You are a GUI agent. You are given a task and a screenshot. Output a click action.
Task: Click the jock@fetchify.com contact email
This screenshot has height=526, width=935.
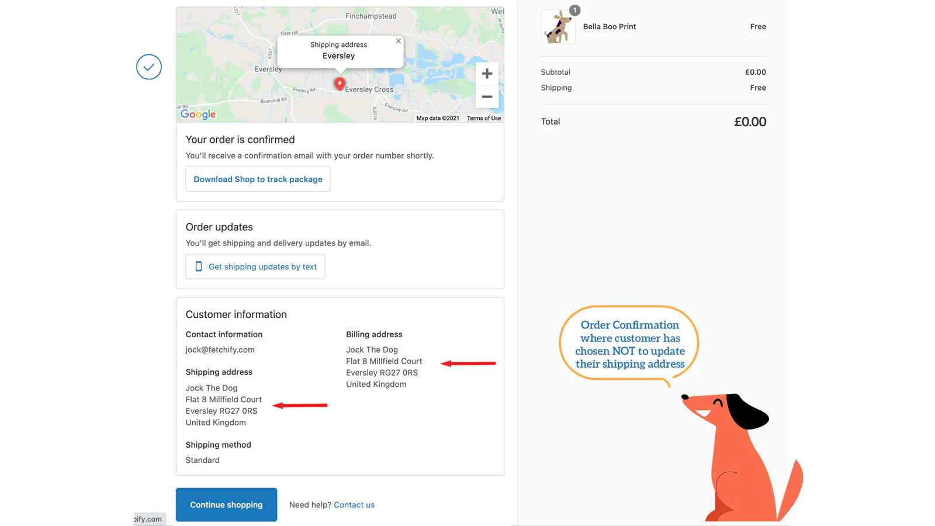coord(220,349)
